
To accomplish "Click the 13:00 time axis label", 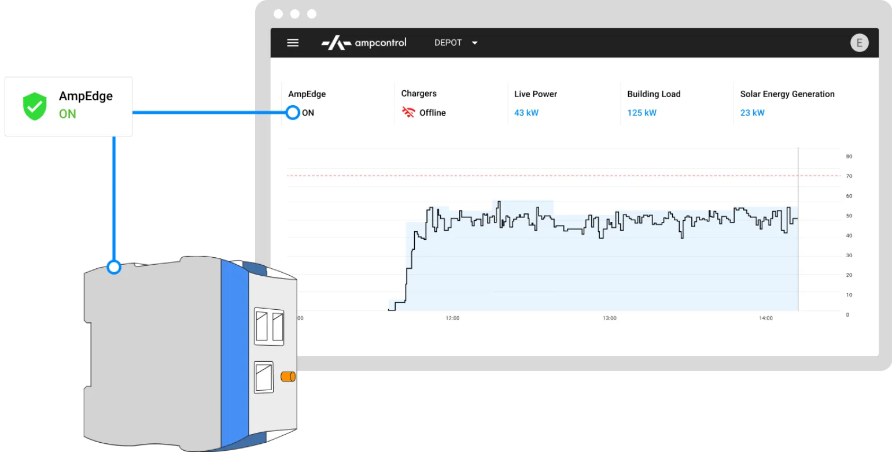I will pos(610,318).
